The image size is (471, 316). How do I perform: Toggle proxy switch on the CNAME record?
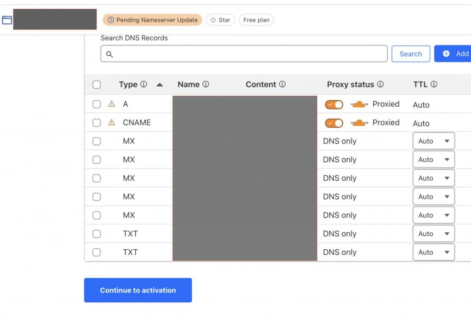click(x=334, y=123)
